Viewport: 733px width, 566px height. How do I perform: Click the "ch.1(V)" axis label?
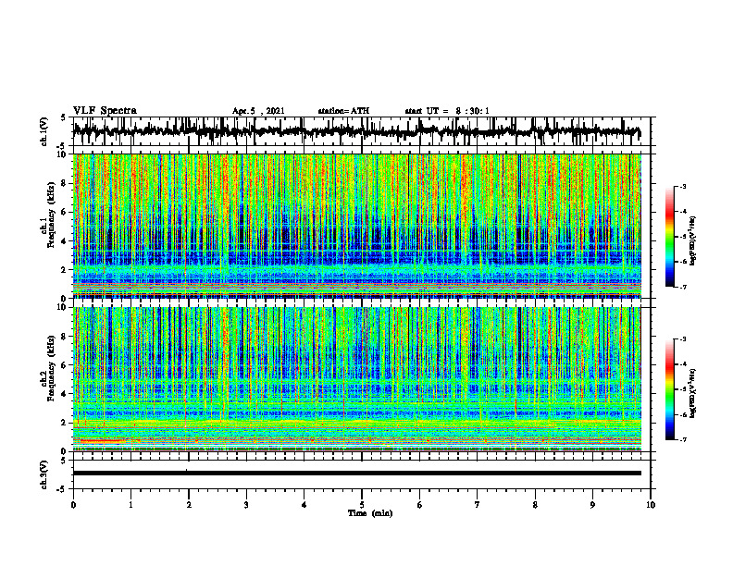point(45,131)
